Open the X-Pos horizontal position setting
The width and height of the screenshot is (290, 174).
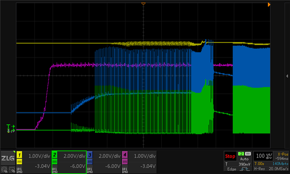pos(283,154)
